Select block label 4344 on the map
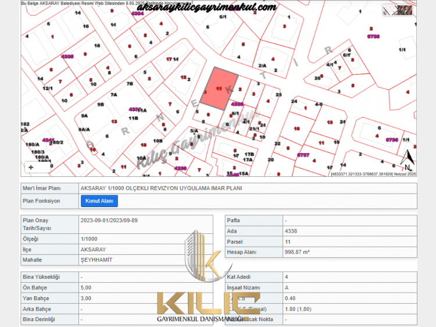This screenshot has width=436, height=327. [48, 140]
